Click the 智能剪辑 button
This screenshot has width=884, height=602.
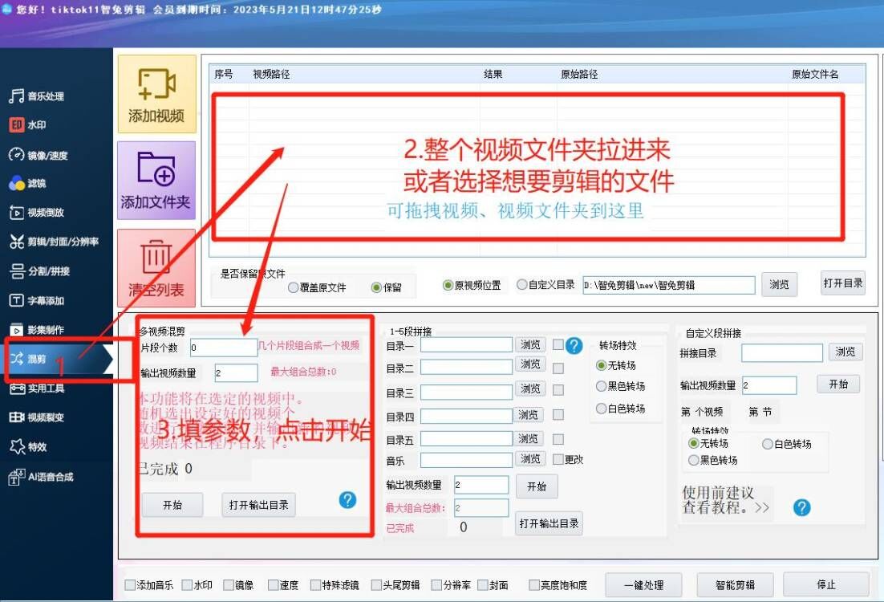(x=735, y=585)
